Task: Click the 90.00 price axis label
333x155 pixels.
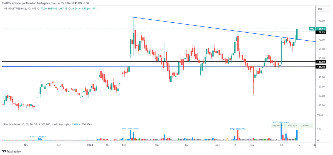Action: pos(321,115)
